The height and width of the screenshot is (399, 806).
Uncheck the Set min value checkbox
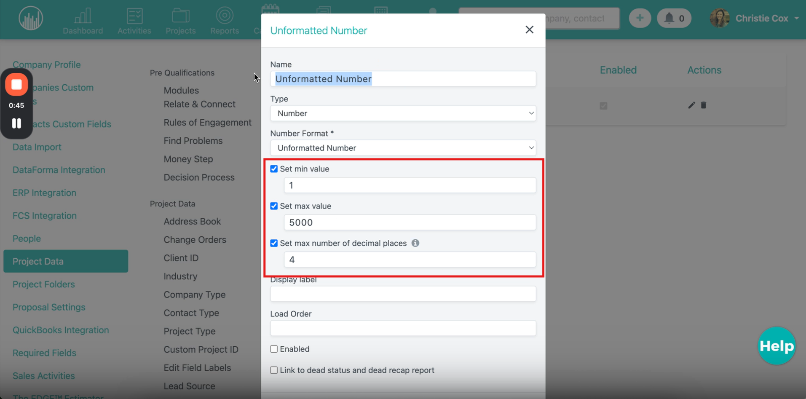click(x=274, y=169)
